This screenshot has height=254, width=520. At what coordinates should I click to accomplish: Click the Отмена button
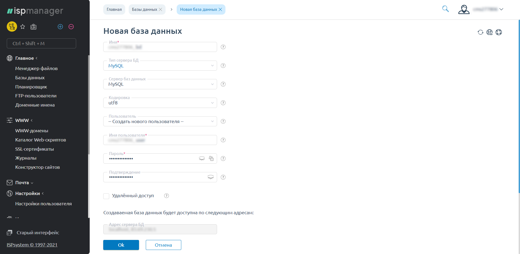point(163,245)
